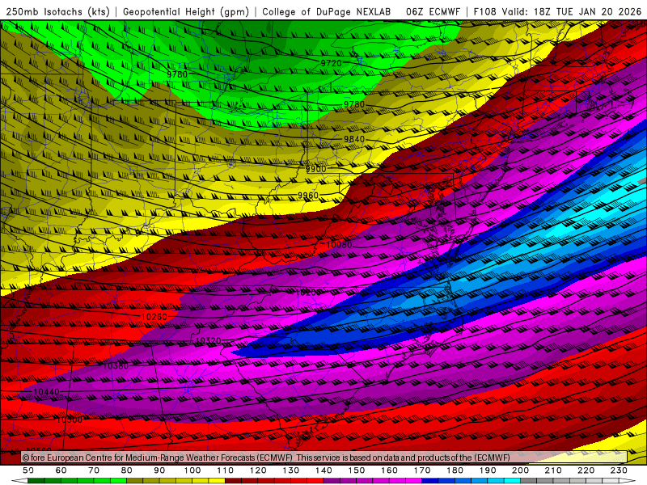Click the 60 value on the color scale
647x485 pixels.
[61, 470]
